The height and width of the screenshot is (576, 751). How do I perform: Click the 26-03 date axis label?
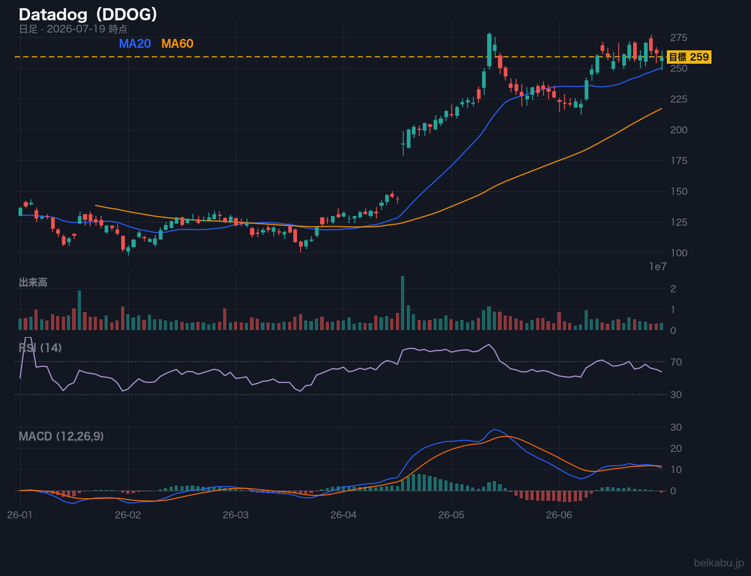(x=236, y=515)
